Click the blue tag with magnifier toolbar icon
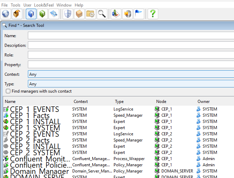This screenshot has width=234, height=178. pos(54,14)
